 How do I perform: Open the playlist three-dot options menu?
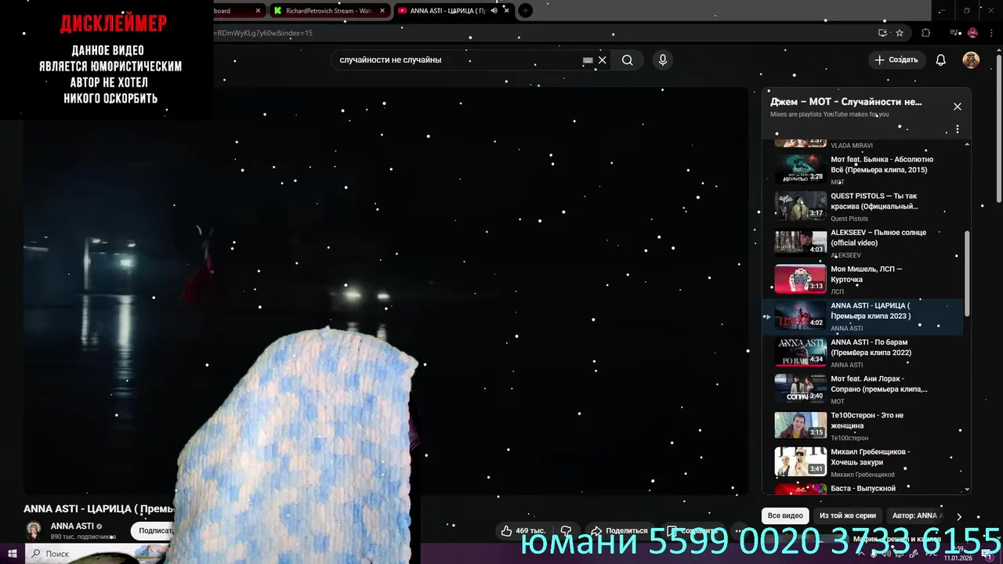(x=957, y=128)
